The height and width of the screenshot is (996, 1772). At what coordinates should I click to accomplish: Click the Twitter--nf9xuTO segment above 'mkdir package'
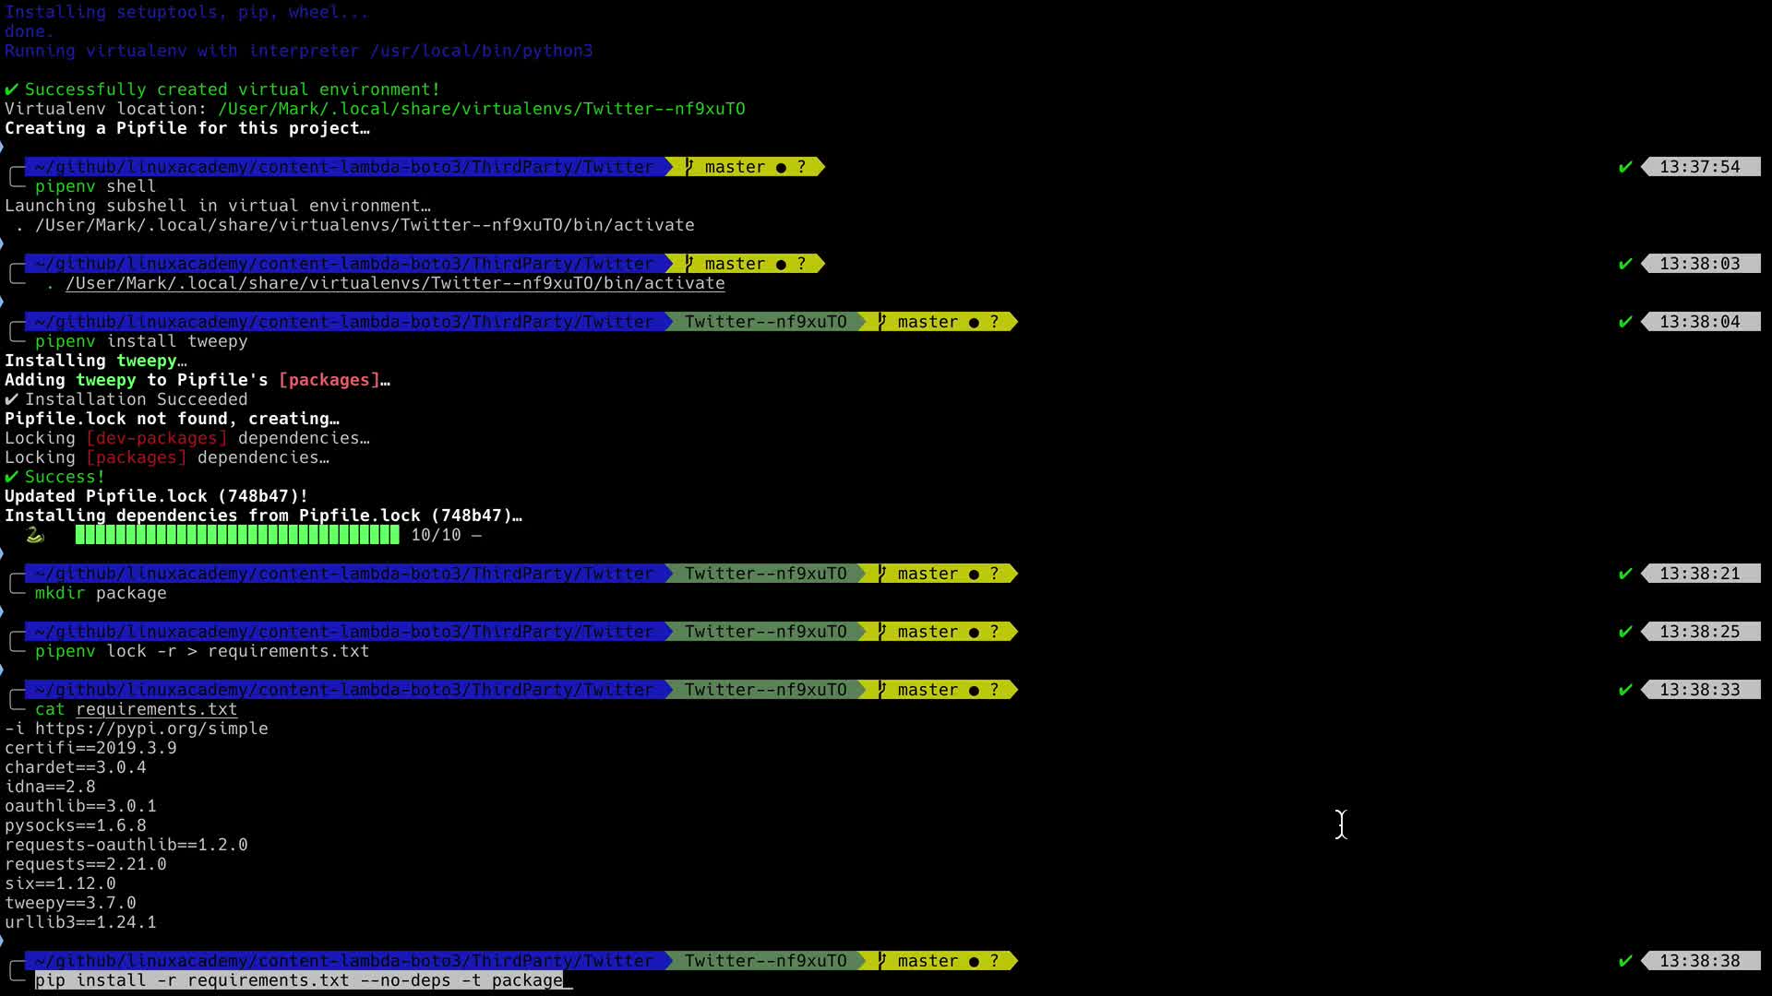click(x=765, y=574)
